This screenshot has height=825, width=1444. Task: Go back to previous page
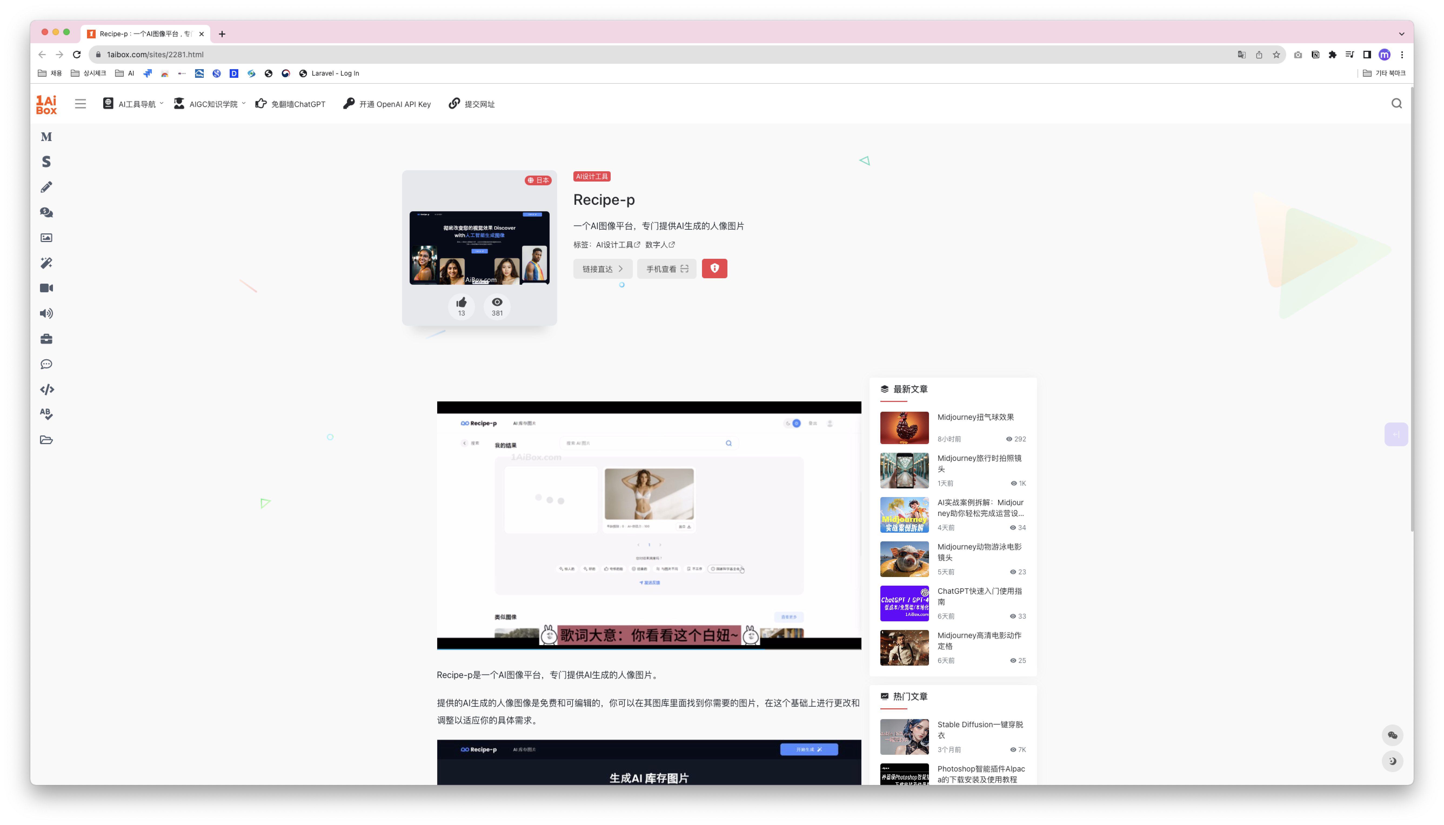(42, 55)
